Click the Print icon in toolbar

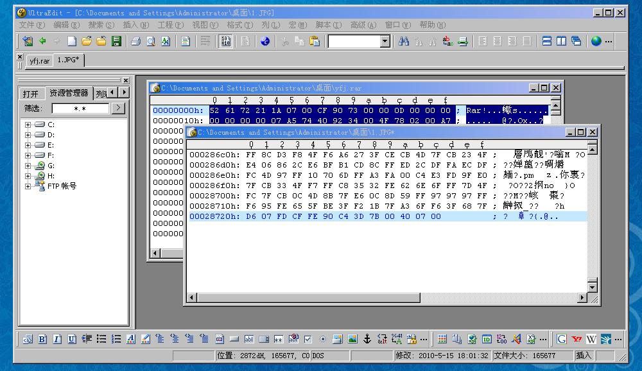click(135, 42)
